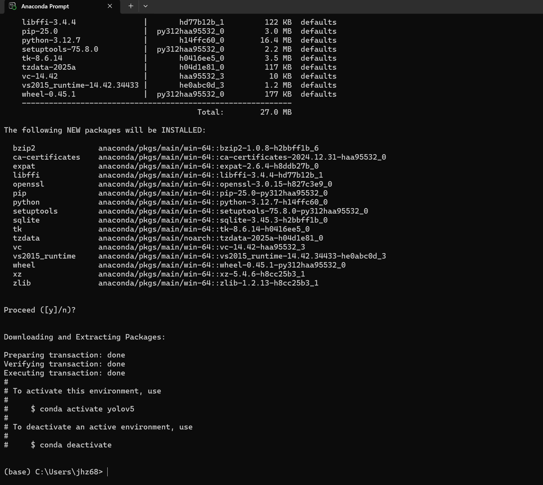Open a new terminal tab with plus
Screen dimensions: 543x485
pos(131,6)
